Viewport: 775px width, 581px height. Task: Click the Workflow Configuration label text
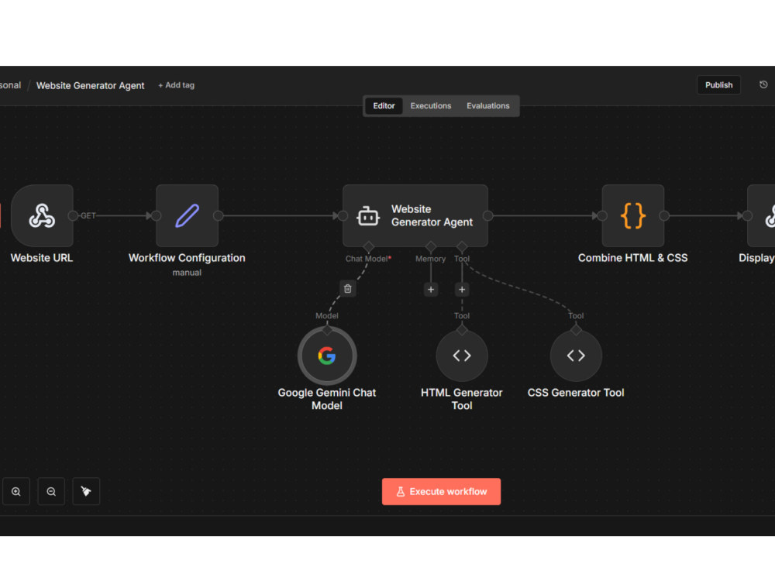click(187, 258)
